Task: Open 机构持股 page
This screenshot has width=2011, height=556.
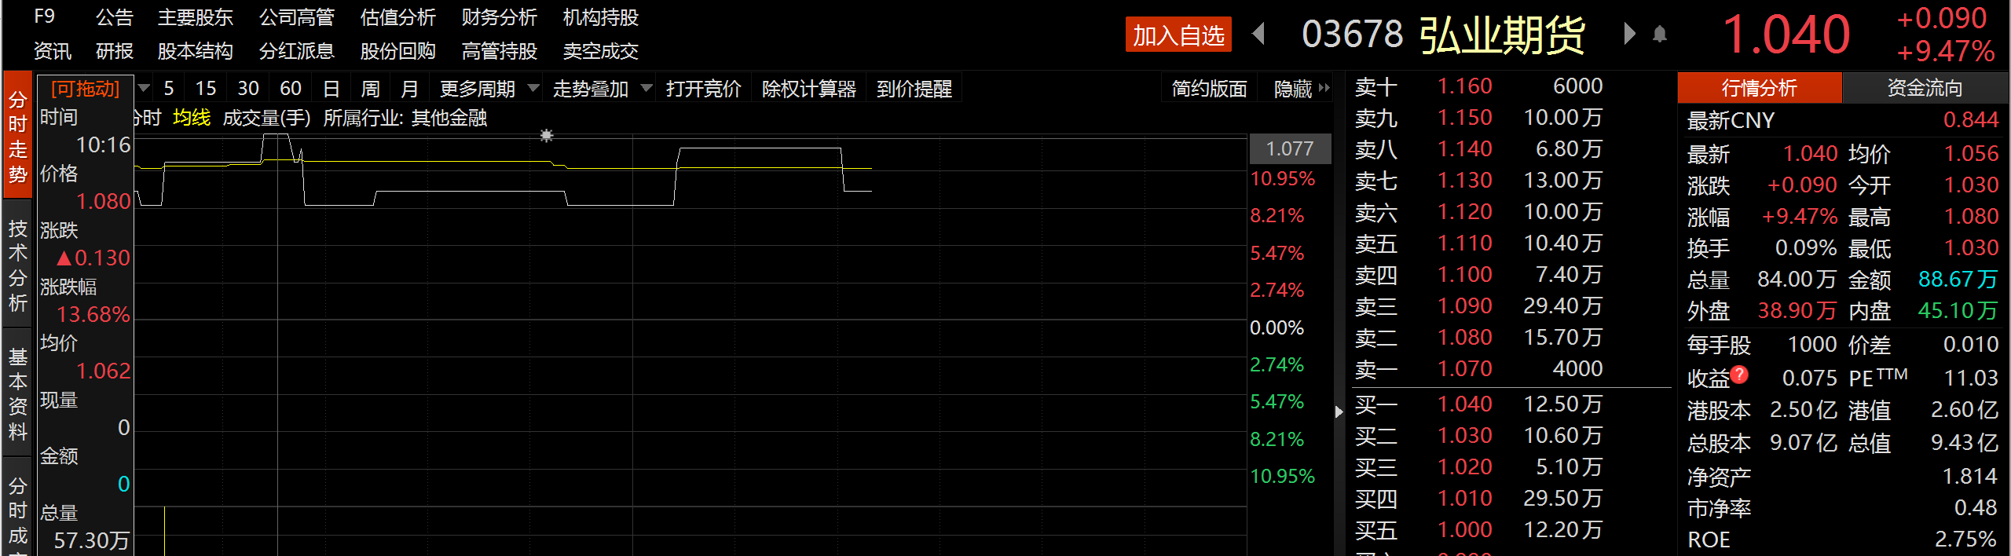Action: [601, 17]
